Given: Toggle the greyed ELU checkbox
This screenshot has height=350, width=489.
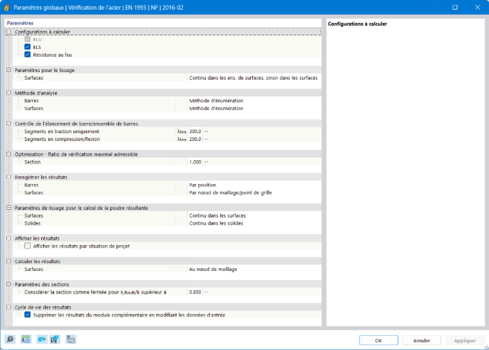Looking at the screenshot, I should pyautogui.click(x=28, y=39).
